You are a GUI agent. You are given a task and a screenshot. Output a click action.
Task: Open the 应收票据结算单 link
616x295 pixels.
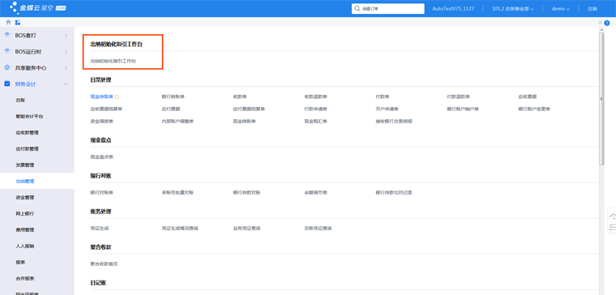(x=106, y=109)
